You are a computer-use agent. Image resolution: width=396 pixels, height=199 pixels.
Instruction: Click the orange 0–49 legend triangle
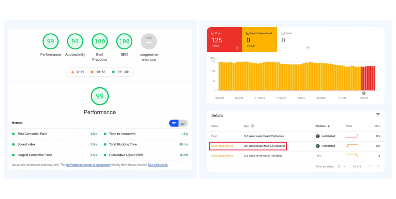coord(72,72)
